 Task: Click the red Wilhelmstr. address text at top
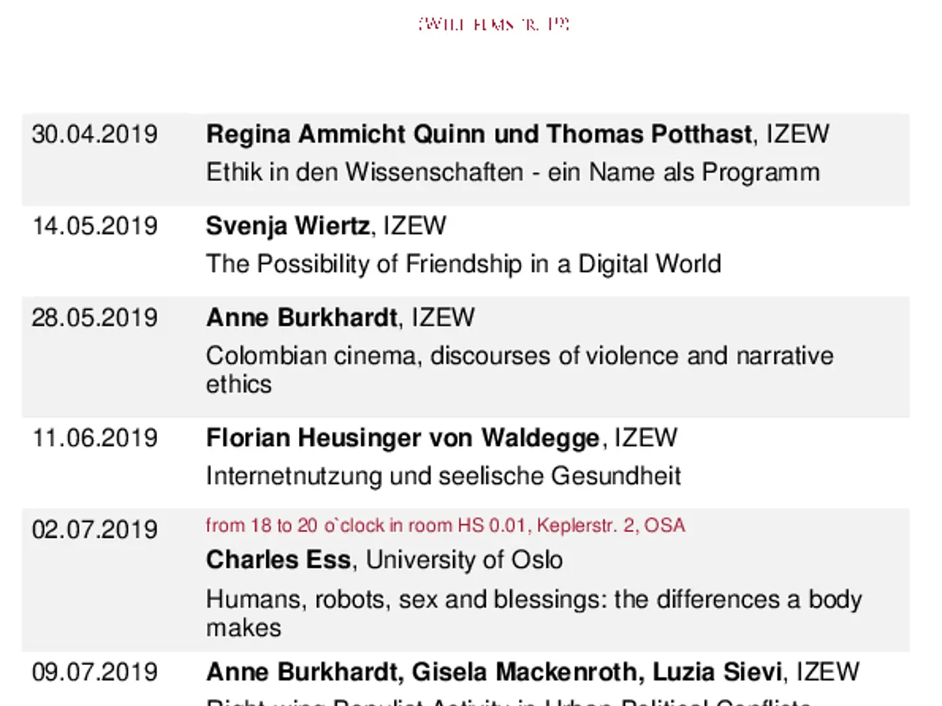pos(494,24)
